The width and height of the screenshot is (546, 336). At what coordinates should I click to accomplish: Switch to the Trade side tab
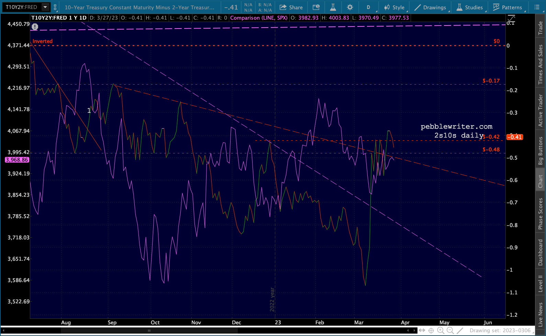tap(541, 28)
